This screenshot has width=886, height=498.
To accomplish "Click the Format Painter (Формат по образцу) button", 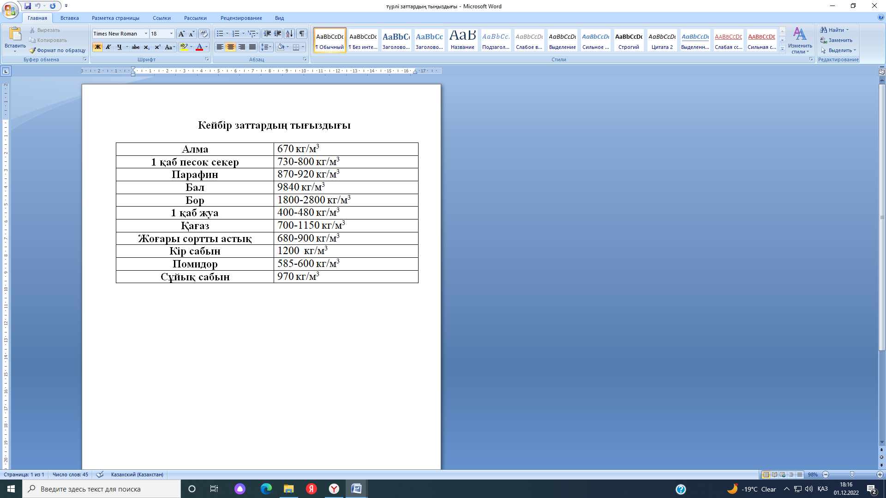I will pos(57,50).
